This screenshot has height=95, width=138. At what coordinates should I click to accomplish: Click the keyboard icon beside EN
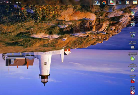tap(17, 3)
